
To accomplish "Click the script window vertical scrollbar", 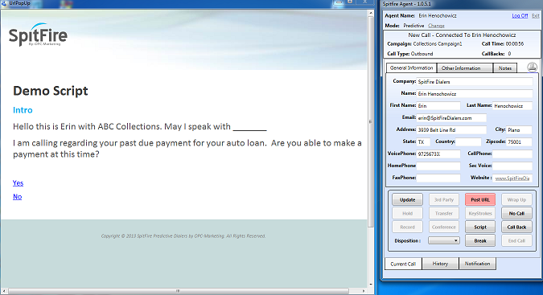I will 371,121.
